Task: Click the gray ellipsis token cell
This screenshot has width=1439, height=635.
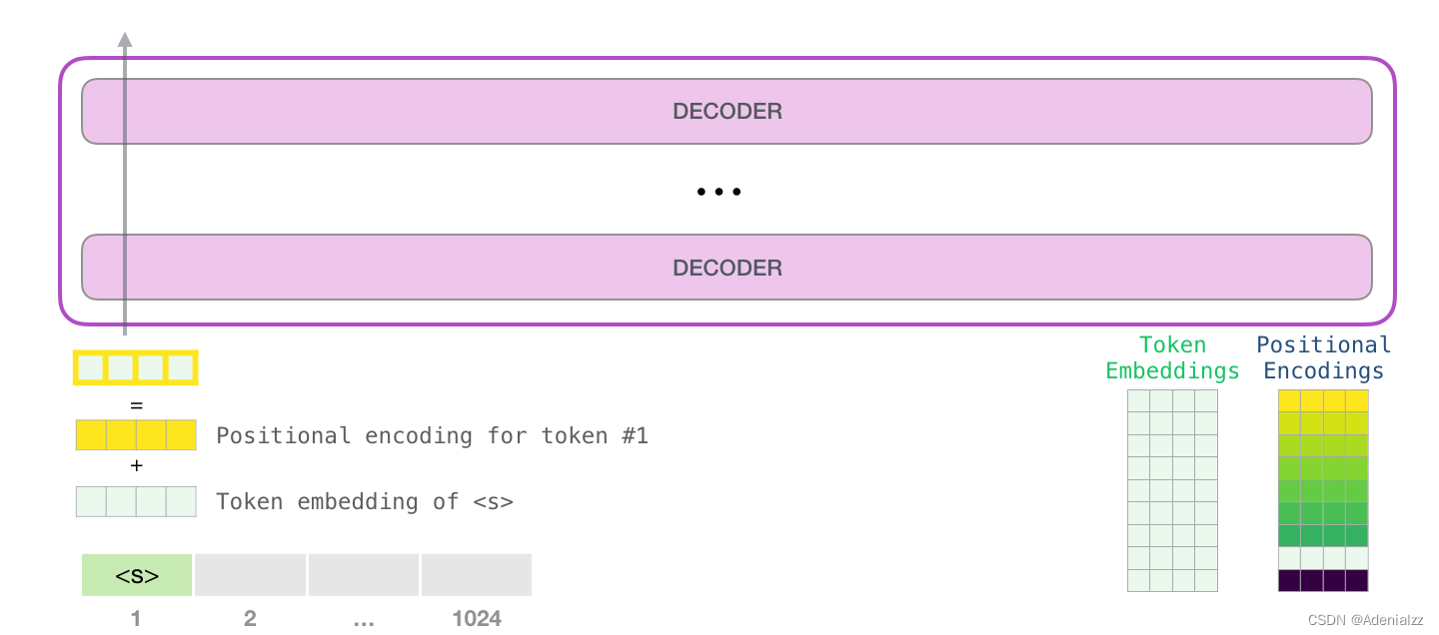Action: [364, 575]
